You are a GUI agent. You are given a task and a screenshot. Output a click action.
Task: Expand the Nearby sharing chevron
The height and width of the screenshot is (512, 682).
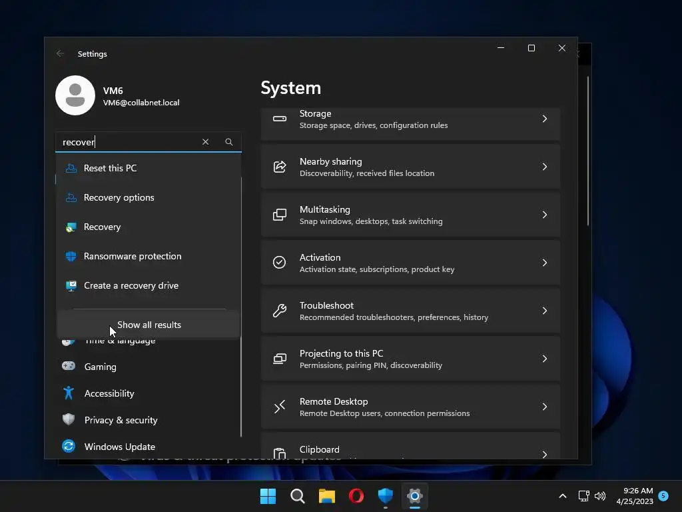point(545,167)
